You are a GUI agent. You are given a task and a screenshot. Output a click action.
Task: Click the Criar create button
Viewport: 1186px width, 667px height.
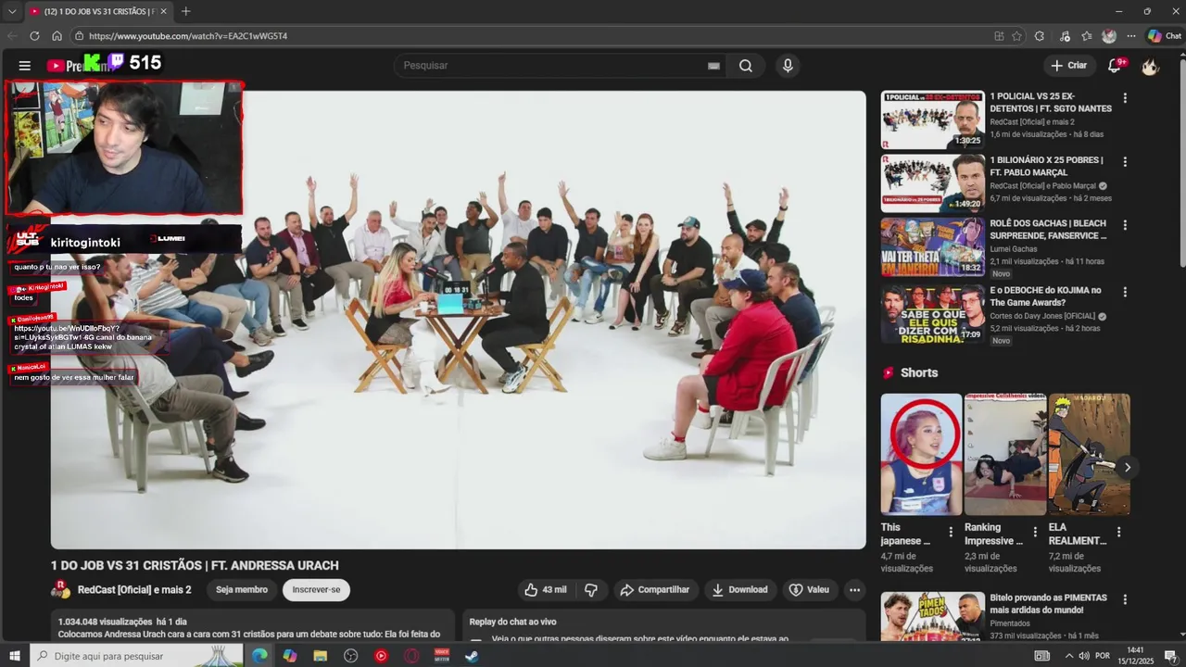pyautogui.click(x=1068, y=66)
